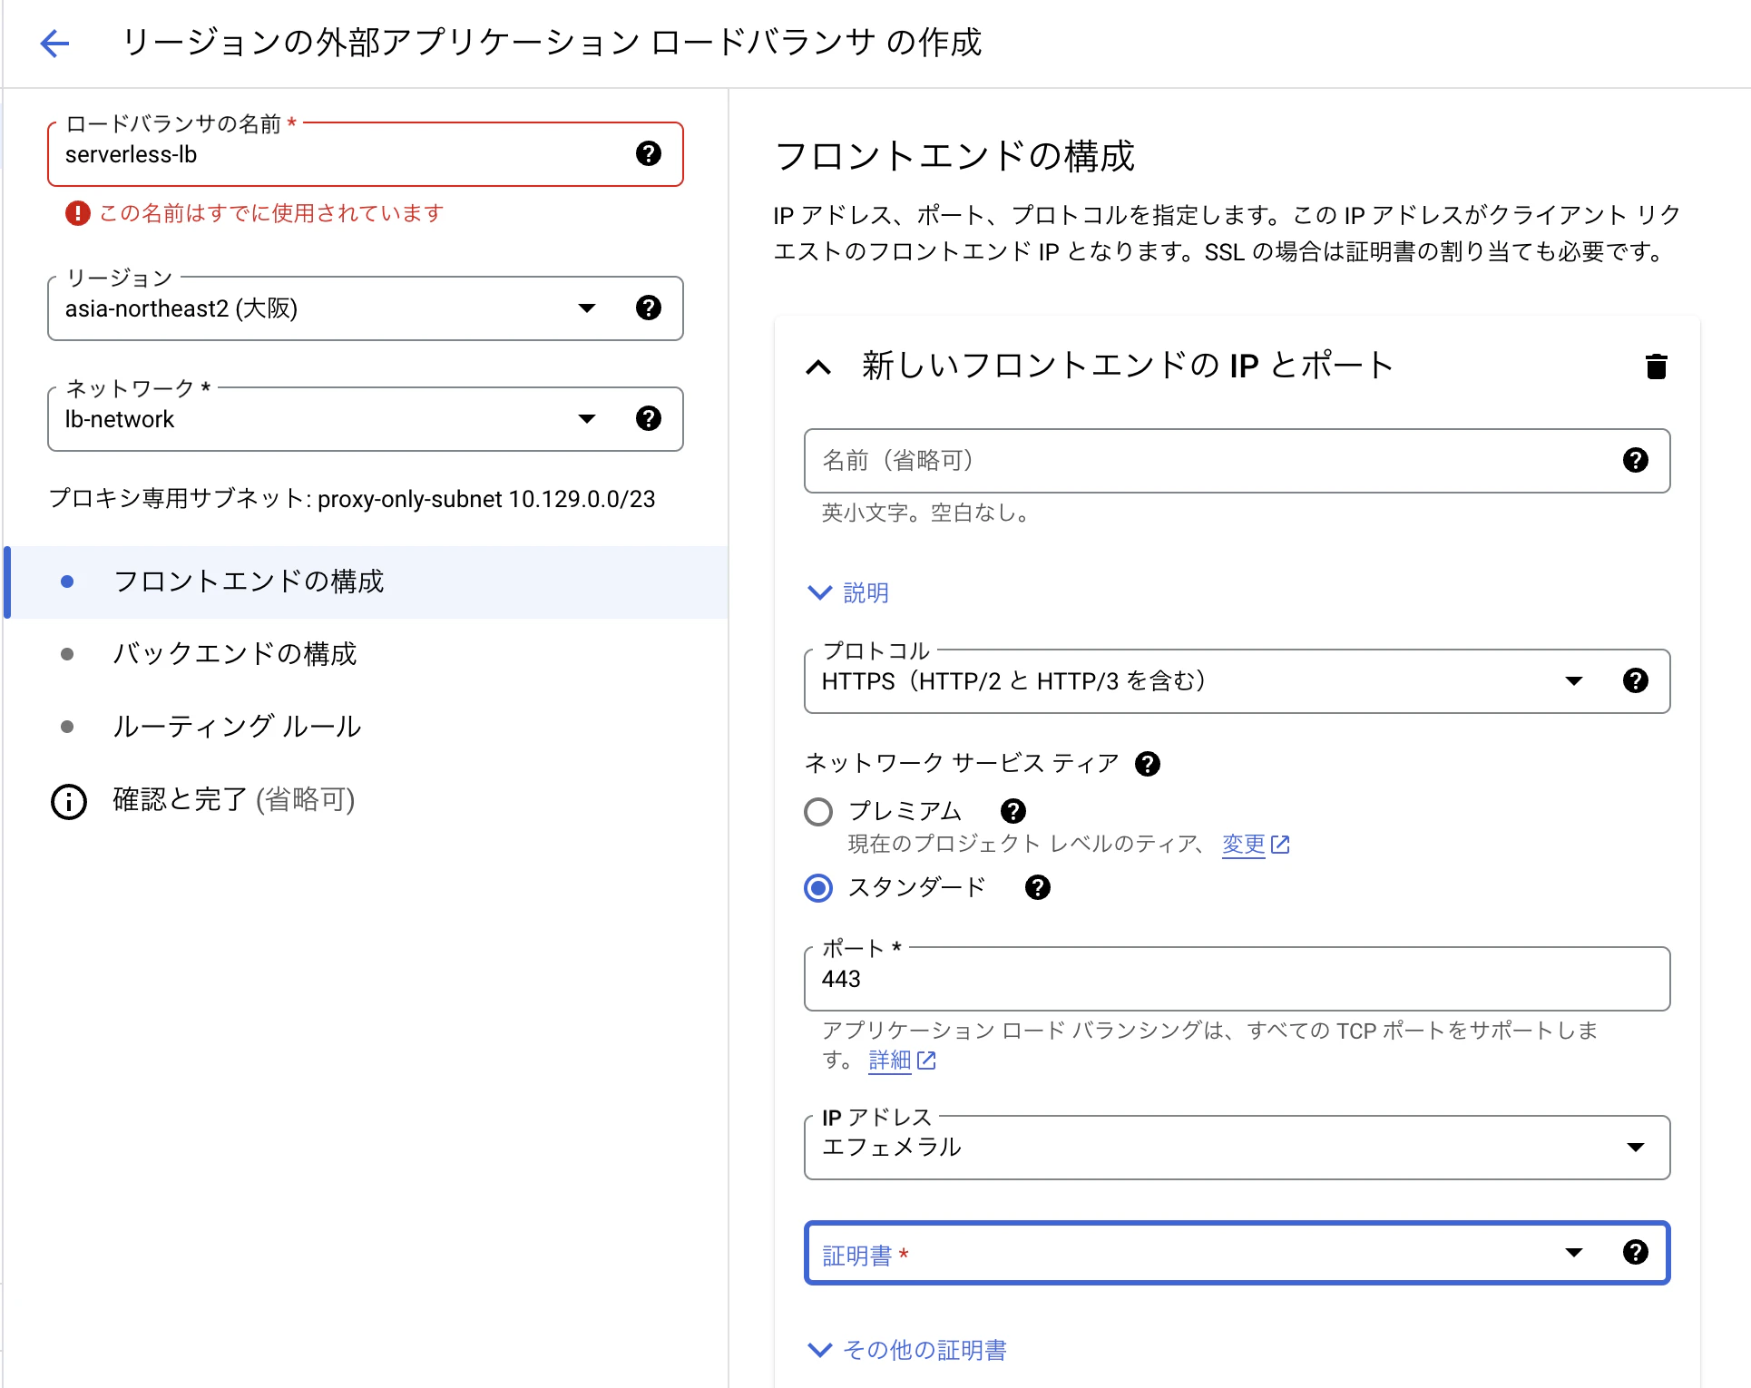Open network service tier help icon

click(x=1147, y=763)
